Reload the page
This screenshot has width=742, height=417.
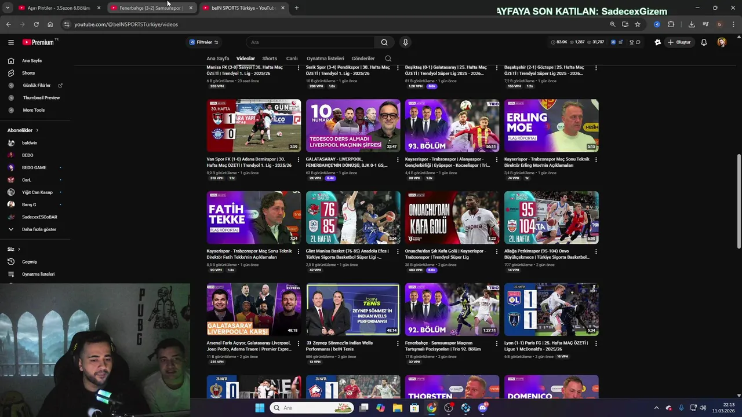click(x=36, y=24)
